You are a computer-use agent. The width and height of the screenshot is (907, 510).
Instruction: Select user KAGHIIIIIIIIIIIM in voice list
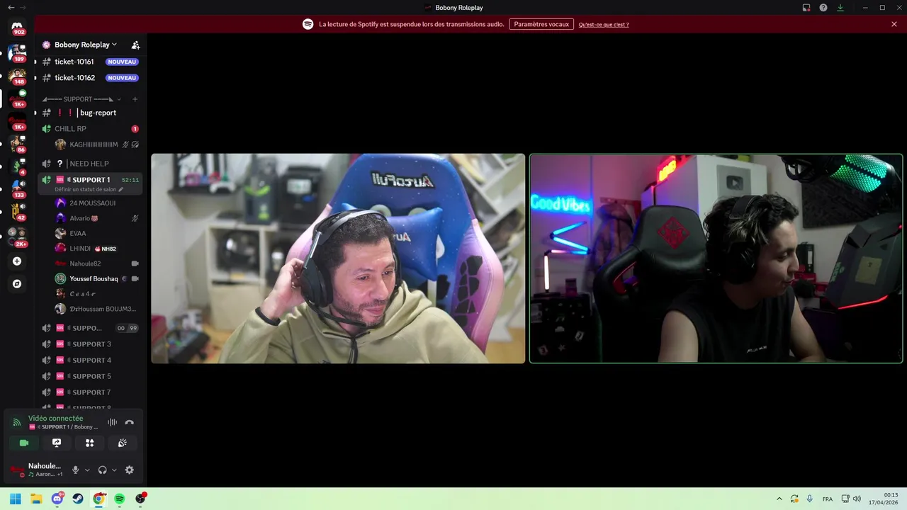coord(97,144)
